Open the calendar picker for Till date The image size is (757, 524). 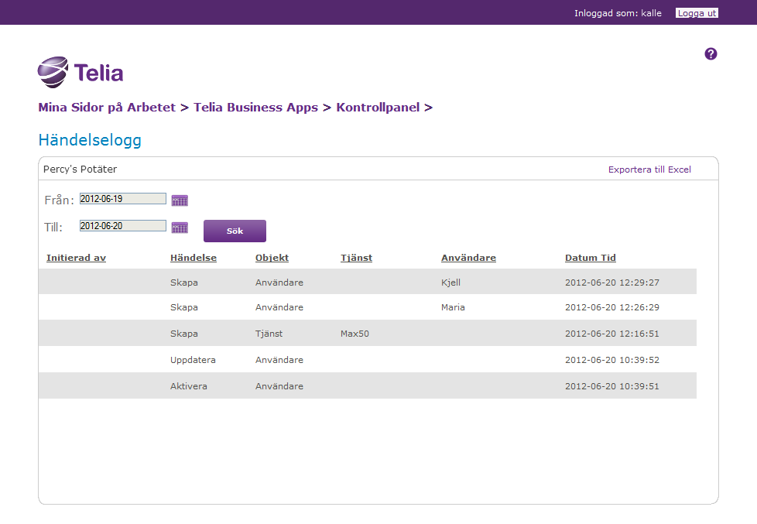pyautogui.click(x=180, y=228)
